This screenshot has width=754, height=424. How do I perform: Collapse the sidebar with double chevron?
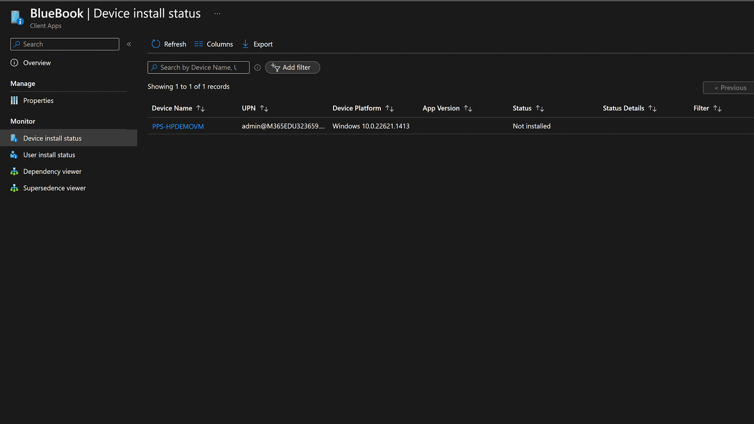tap(129, 44)
